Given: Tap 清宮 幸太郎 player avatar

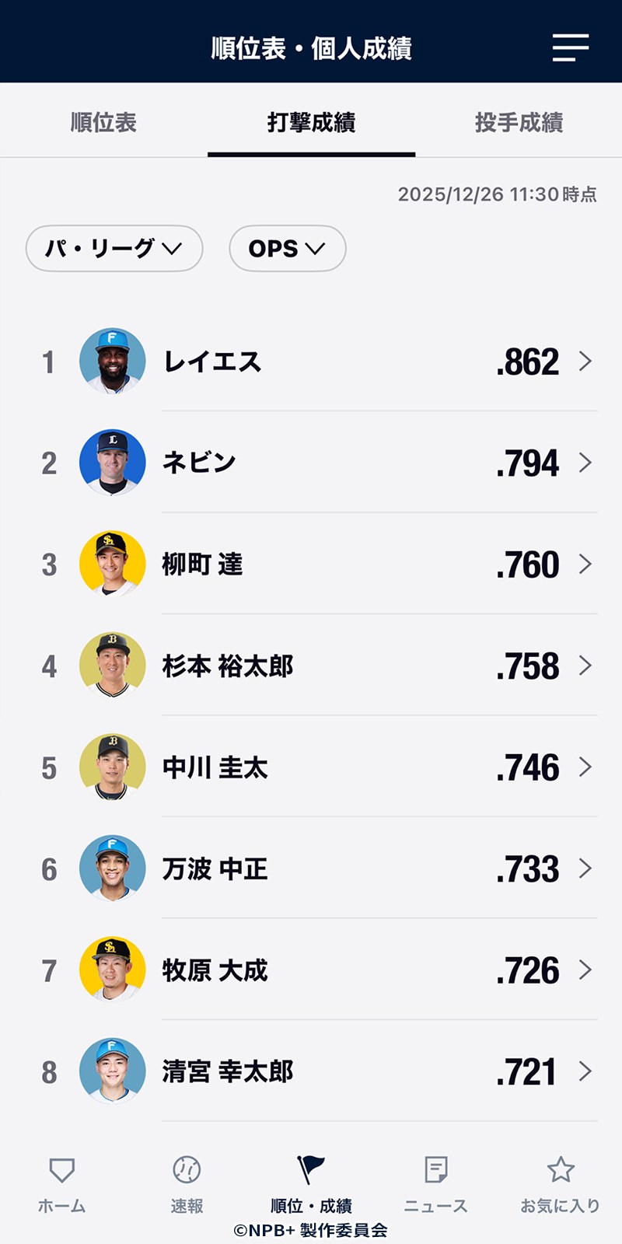Looking at the screenshot, I should point(113,1071).
